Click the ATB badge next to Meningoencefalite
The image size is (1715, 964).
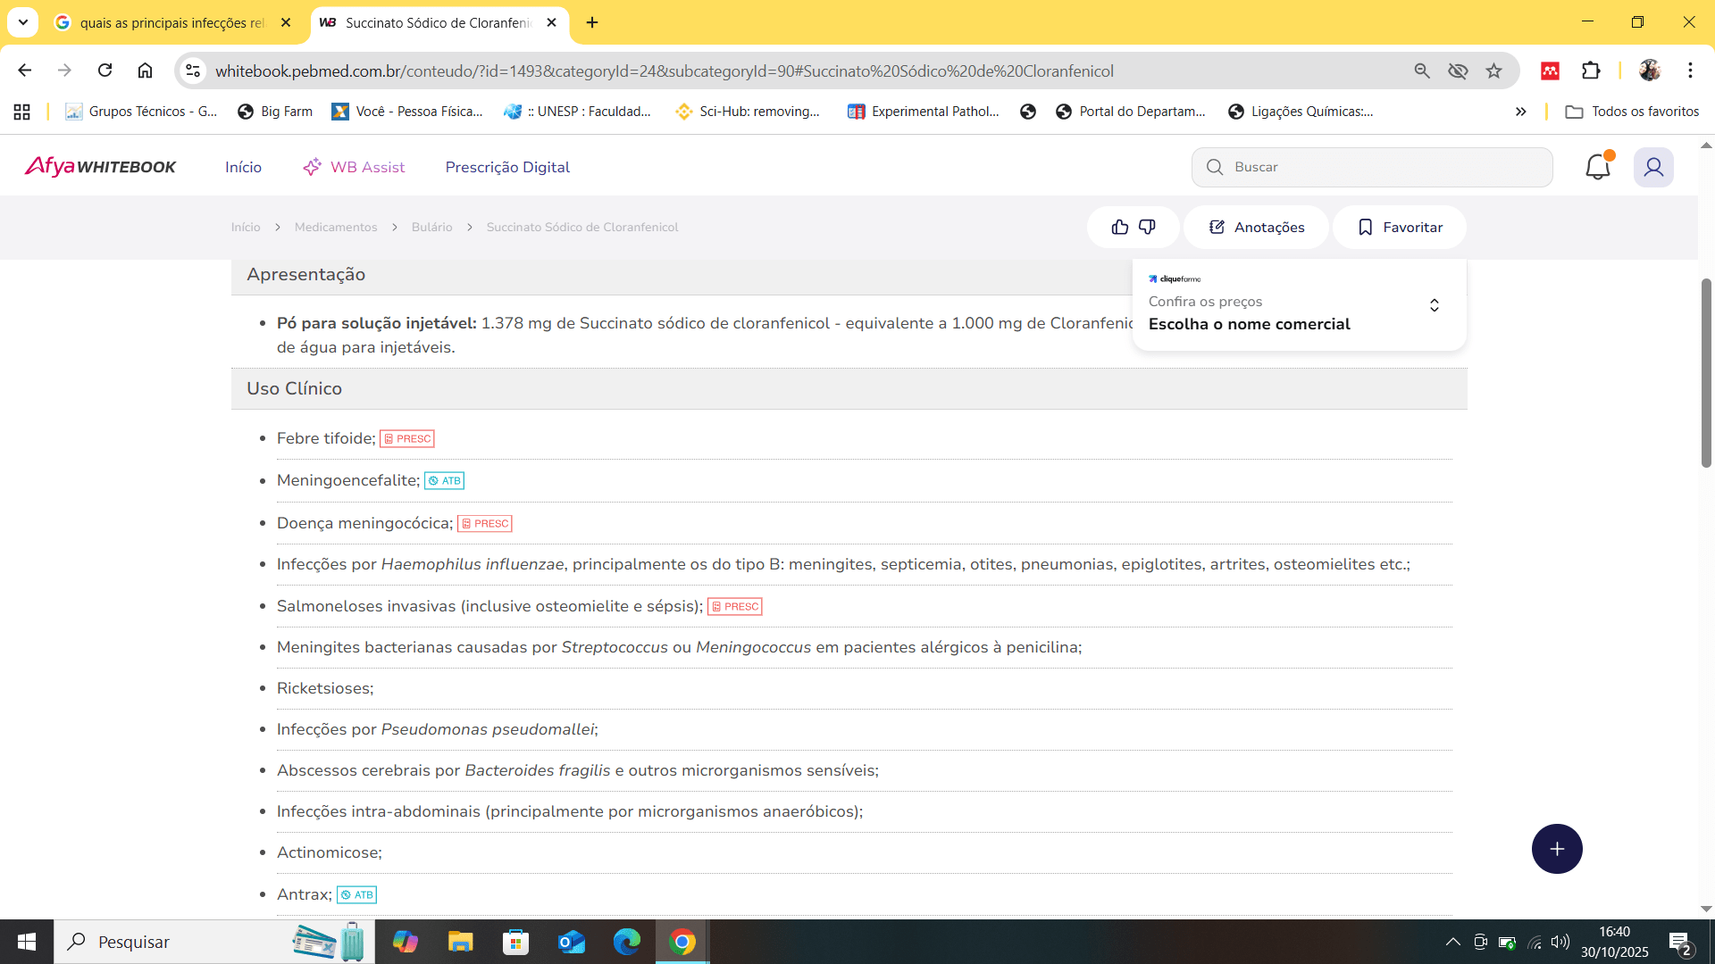coord(444,481)
